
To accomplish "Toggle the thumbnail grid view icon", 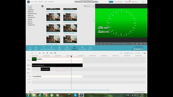I will click(x=85, y=6).
